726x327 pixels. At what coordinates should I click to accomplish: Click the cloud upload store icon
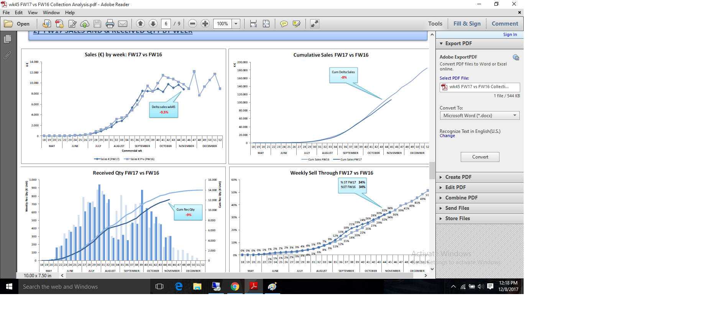(85, 24)
